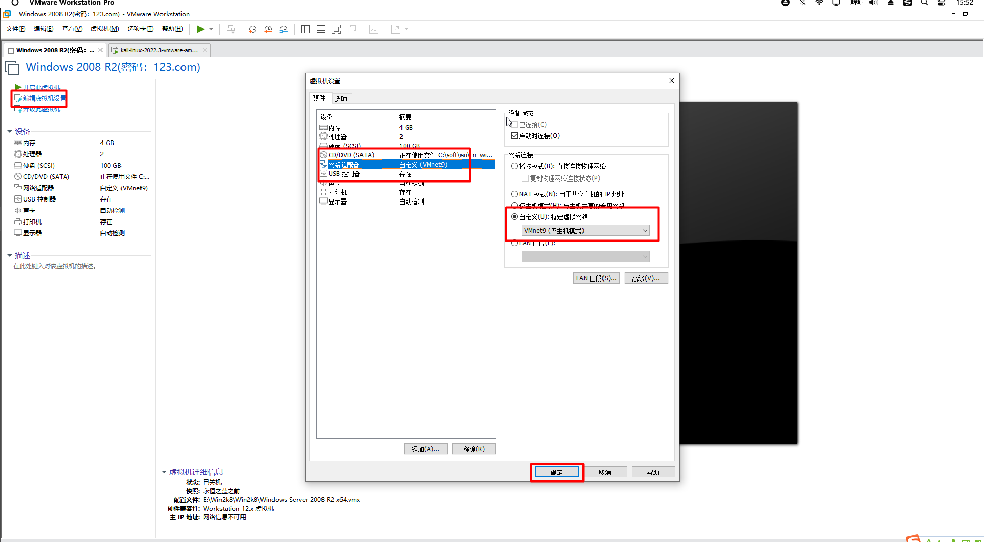Click 确定 to confirm settings
Viewport: 985px width, 542px height.
(x=557, y=472)
